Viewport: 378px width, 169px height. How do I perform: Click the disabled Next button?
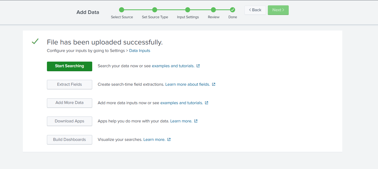[278, 10]
